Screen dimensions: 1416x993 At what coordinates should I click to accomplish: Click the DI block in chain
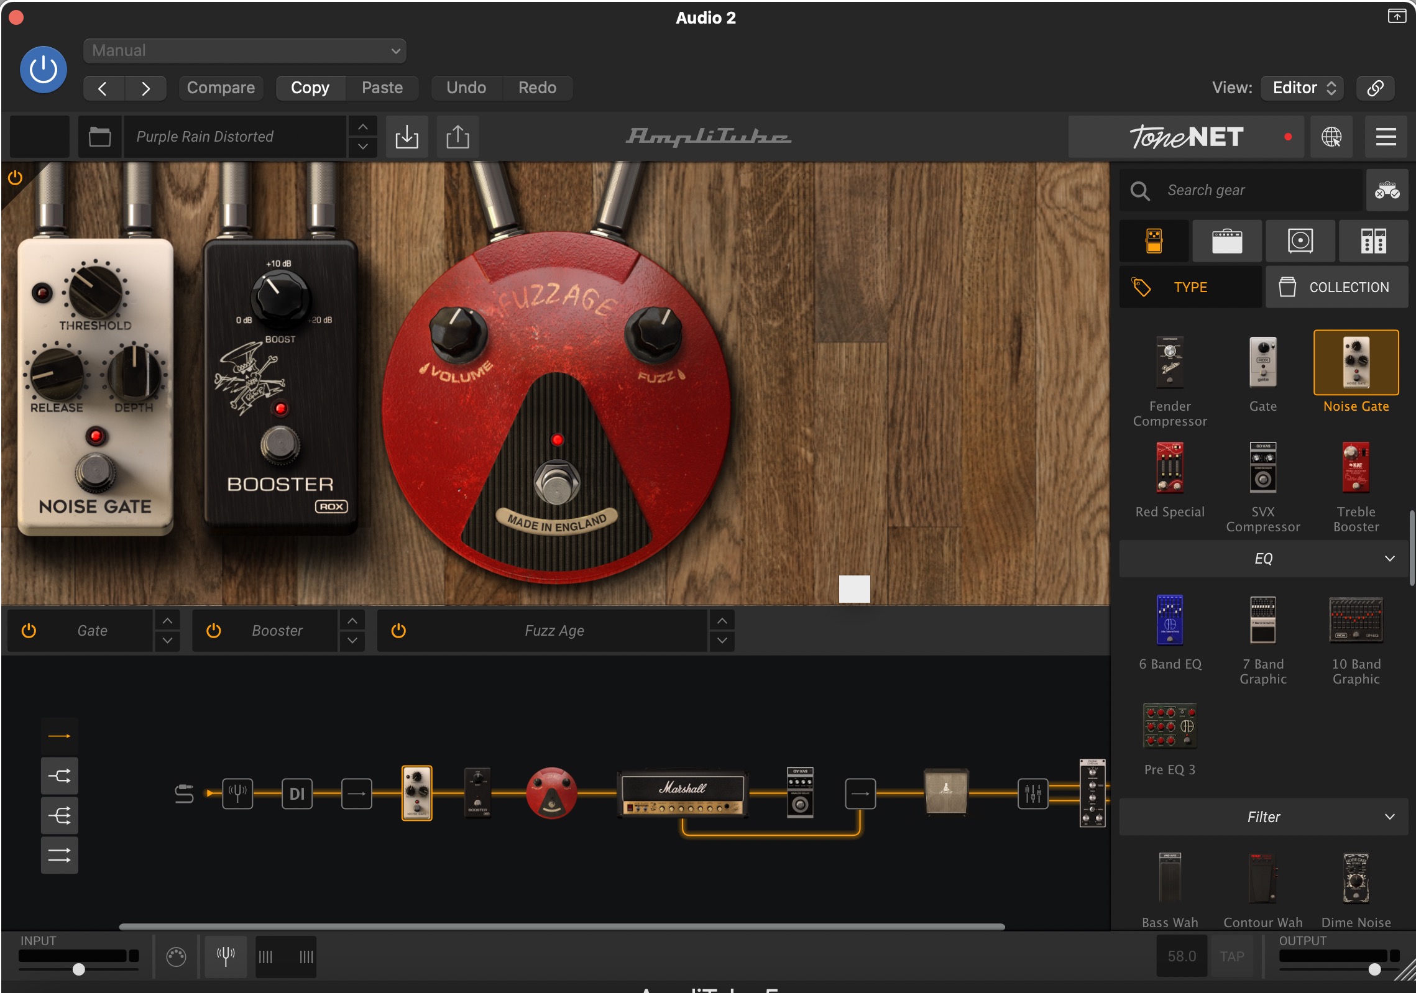297,794
